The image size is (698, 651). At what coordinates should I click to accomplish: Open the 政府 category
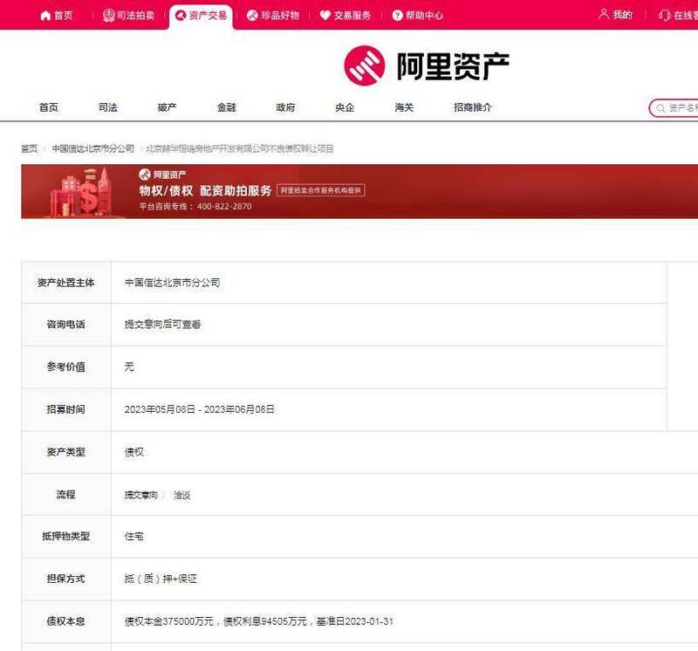(285, 107)
